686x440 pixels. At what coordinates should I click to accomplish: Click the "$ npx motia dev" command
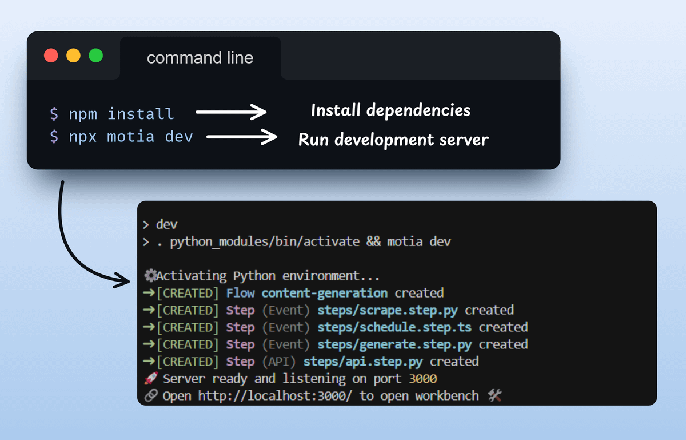pyautogui.click(x=121, y=137)
